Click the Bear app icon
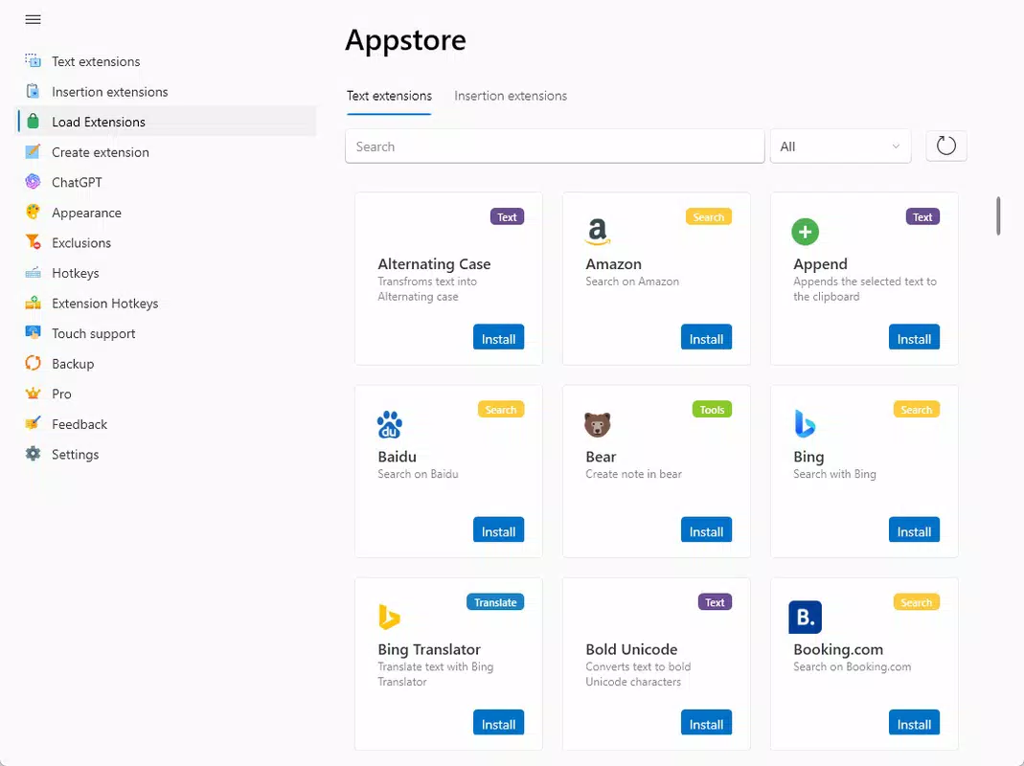 (598, 424)
